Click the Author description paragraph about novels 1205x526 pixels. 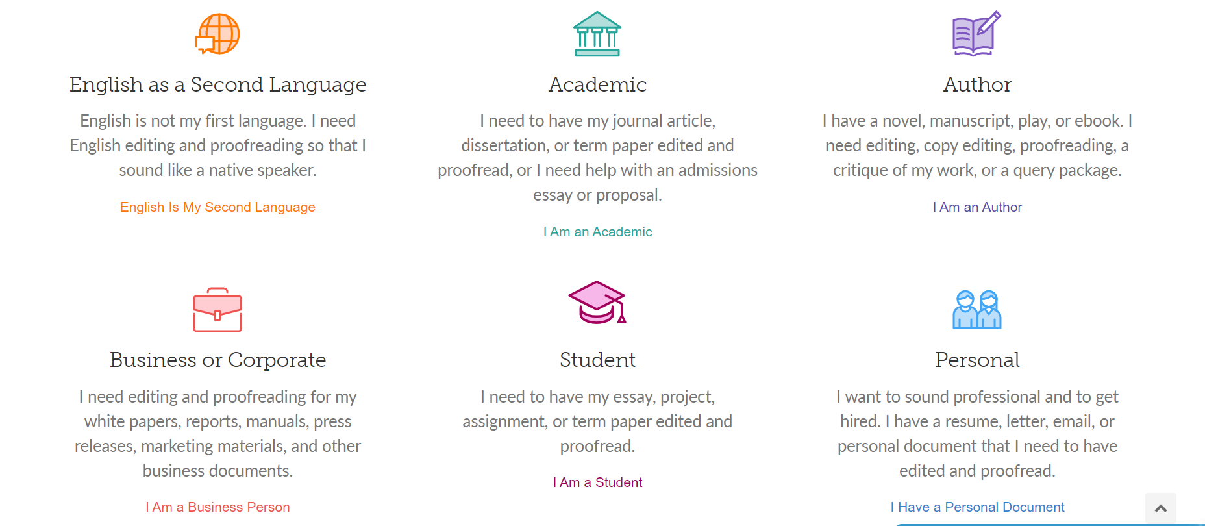tap(977, 145)
